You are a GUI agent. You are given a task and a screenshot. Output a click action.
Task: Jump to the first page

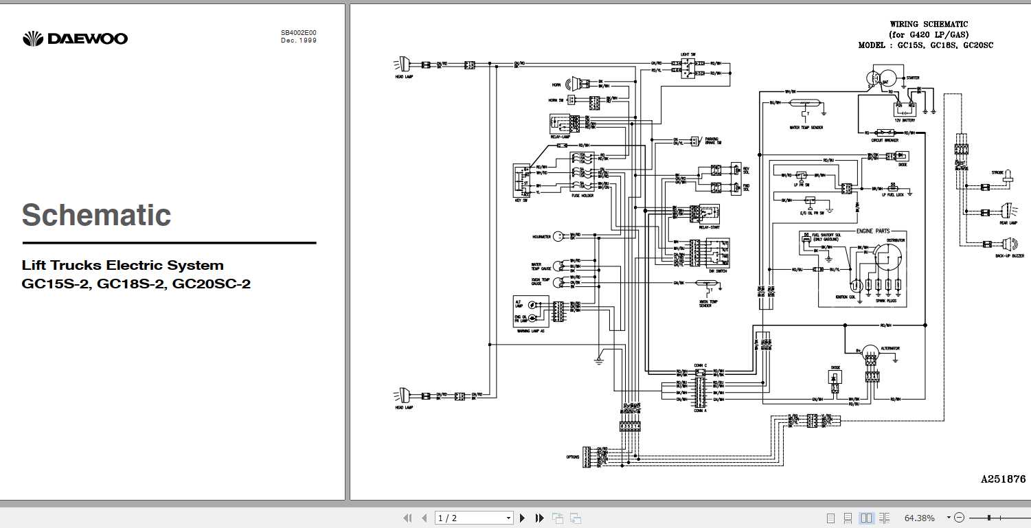tap(407, 518)
